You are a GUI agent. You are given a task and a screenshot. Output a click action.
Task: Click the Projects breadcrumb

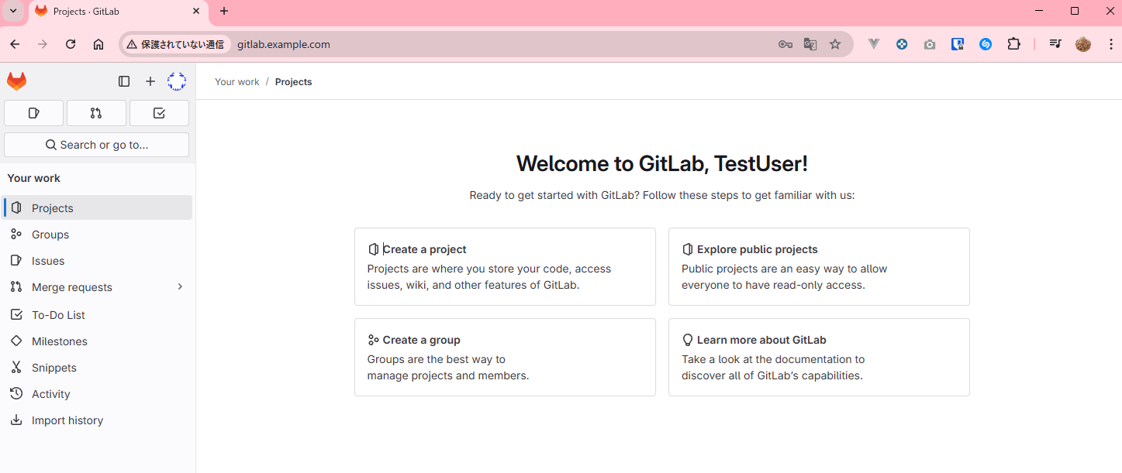pos(293,81)
